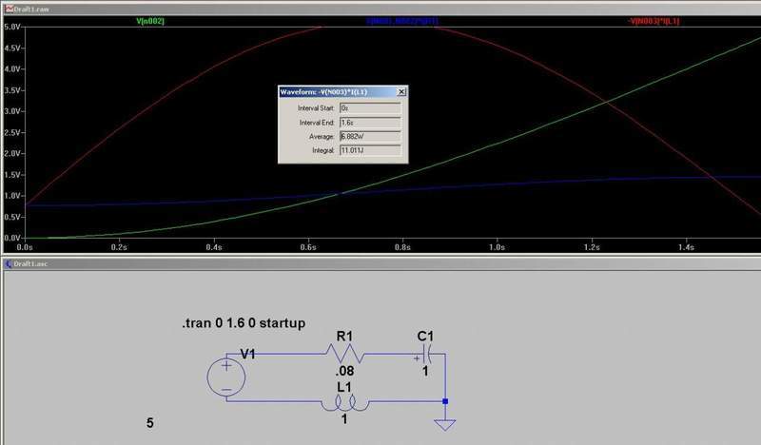Click the Waveform dialog title bar
This screenshot has width=761, height=445.
coord(338,91)
